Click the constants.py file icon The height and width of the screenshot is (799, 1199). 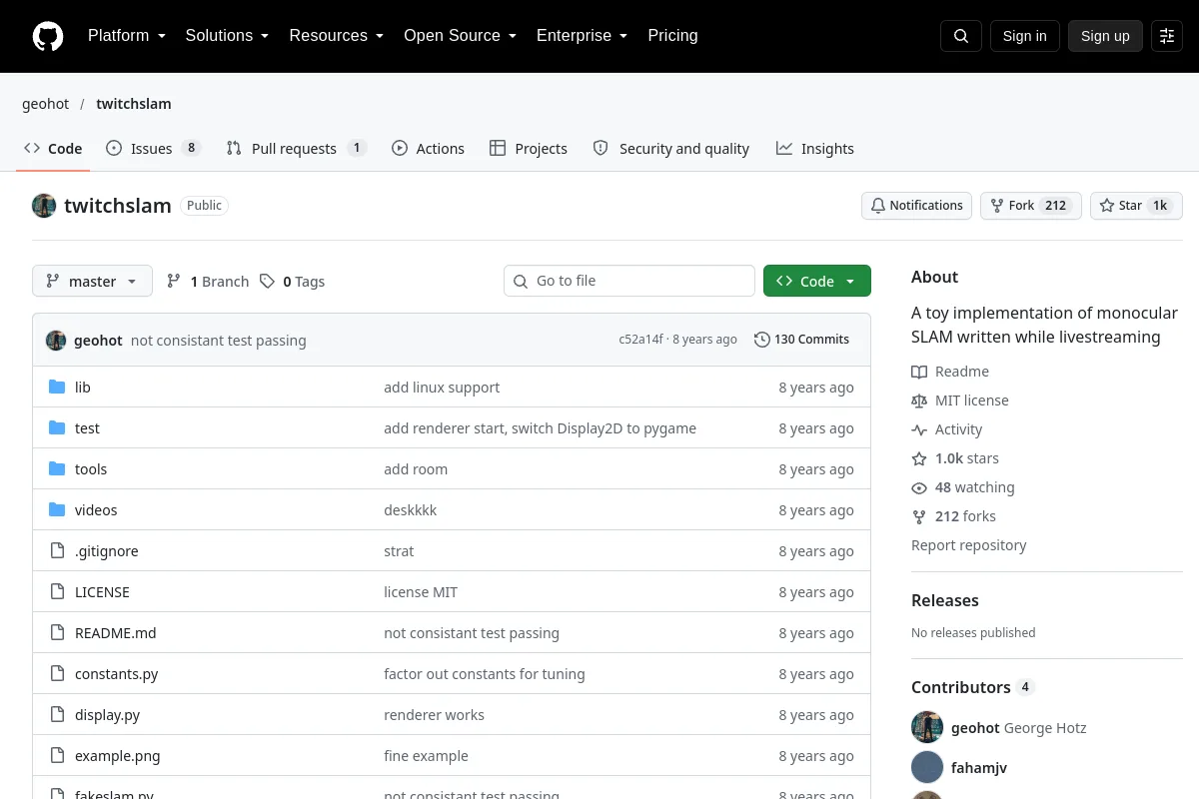[x=57, y=673]
